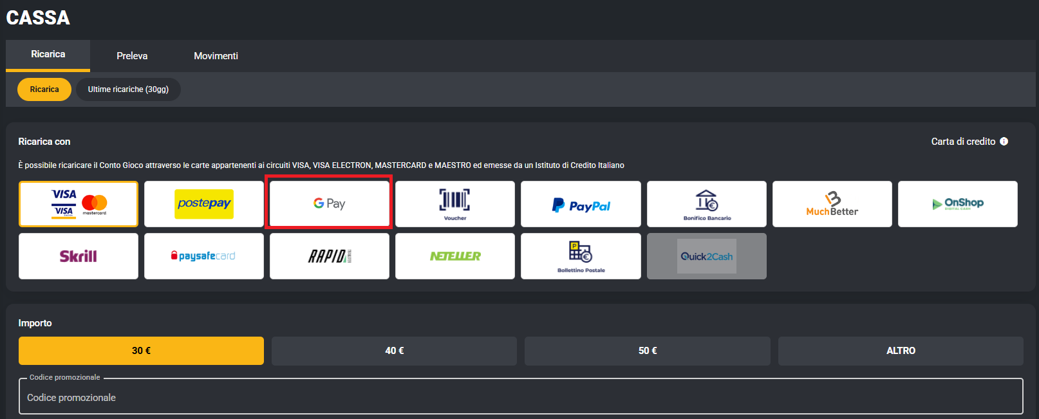Select the Bollettino Postale option

tap(581, 256)
